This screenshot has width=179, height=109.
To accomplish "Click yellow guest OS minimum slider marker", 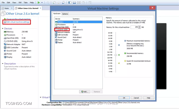I will point(119,63).
